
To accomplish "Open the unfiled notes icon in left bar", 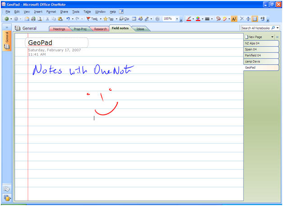I will (x=7, y=189).
